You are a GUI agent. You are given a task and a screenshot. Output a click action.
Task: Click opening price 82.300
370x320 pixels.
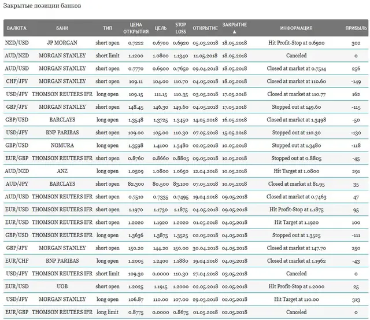(x=136, y=184)
